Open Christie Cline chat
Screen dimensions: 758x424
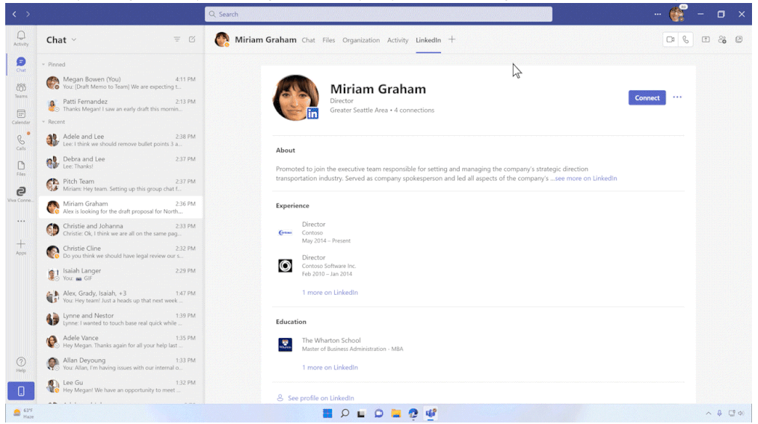[121, 252]
